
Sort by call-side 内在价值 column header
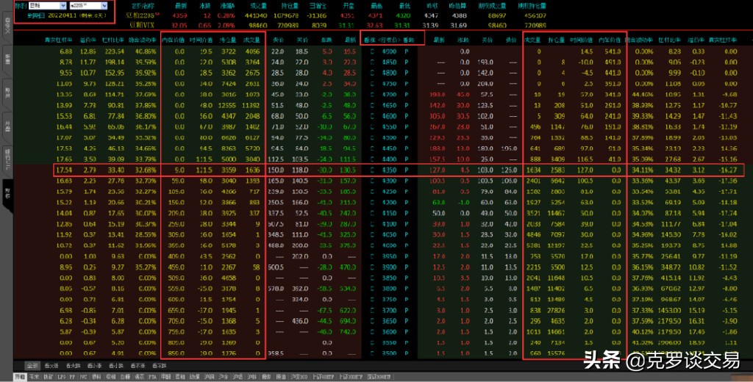[173, 40]
